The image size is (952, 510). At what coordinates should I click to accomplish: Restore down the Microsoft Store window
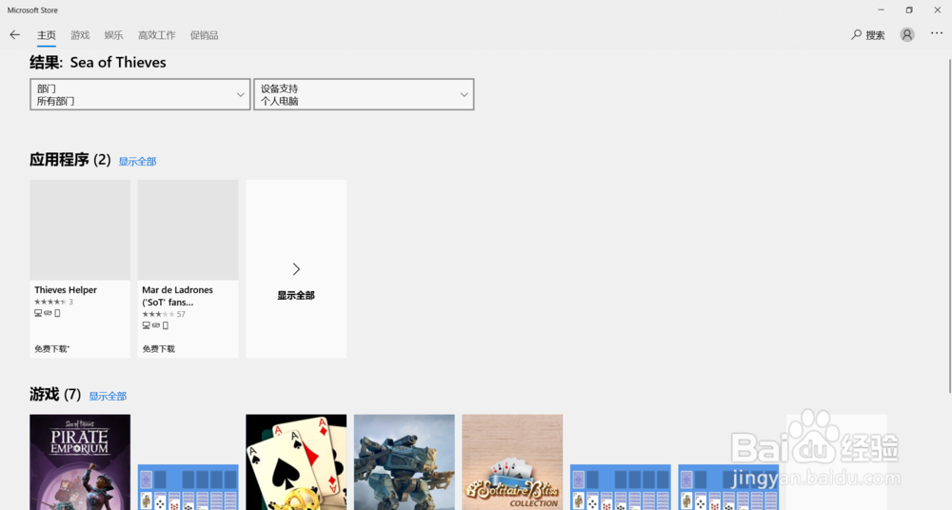click(909, 10)
